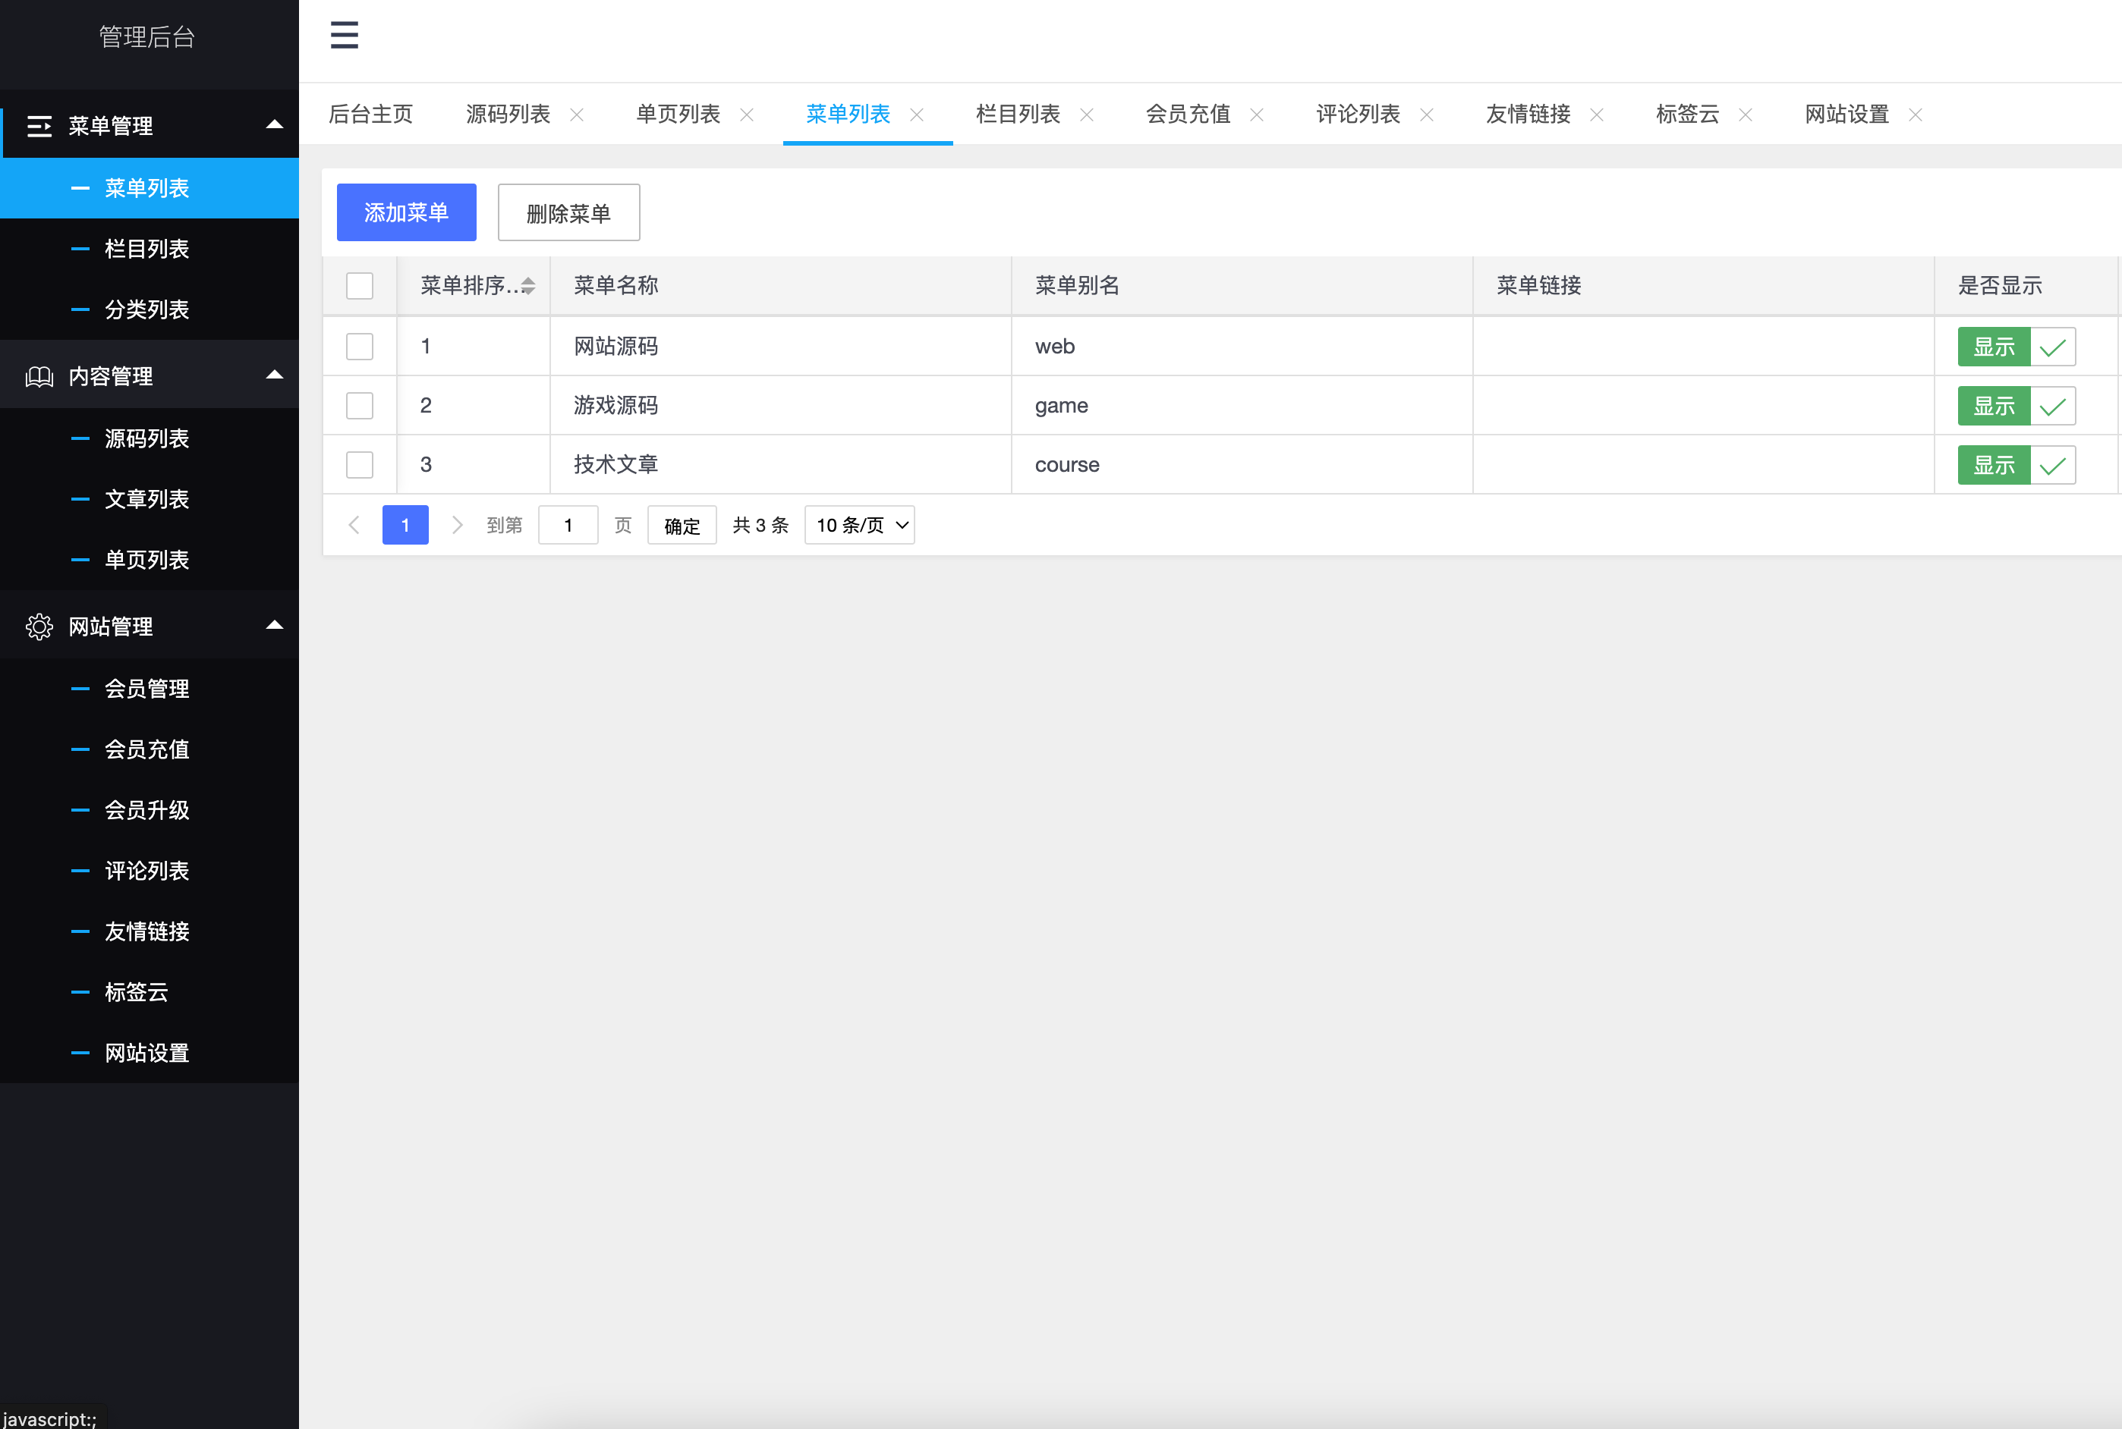Close the 友情链接 tab with its X
The image size is (2122, 1429).
pos(1597,115)
